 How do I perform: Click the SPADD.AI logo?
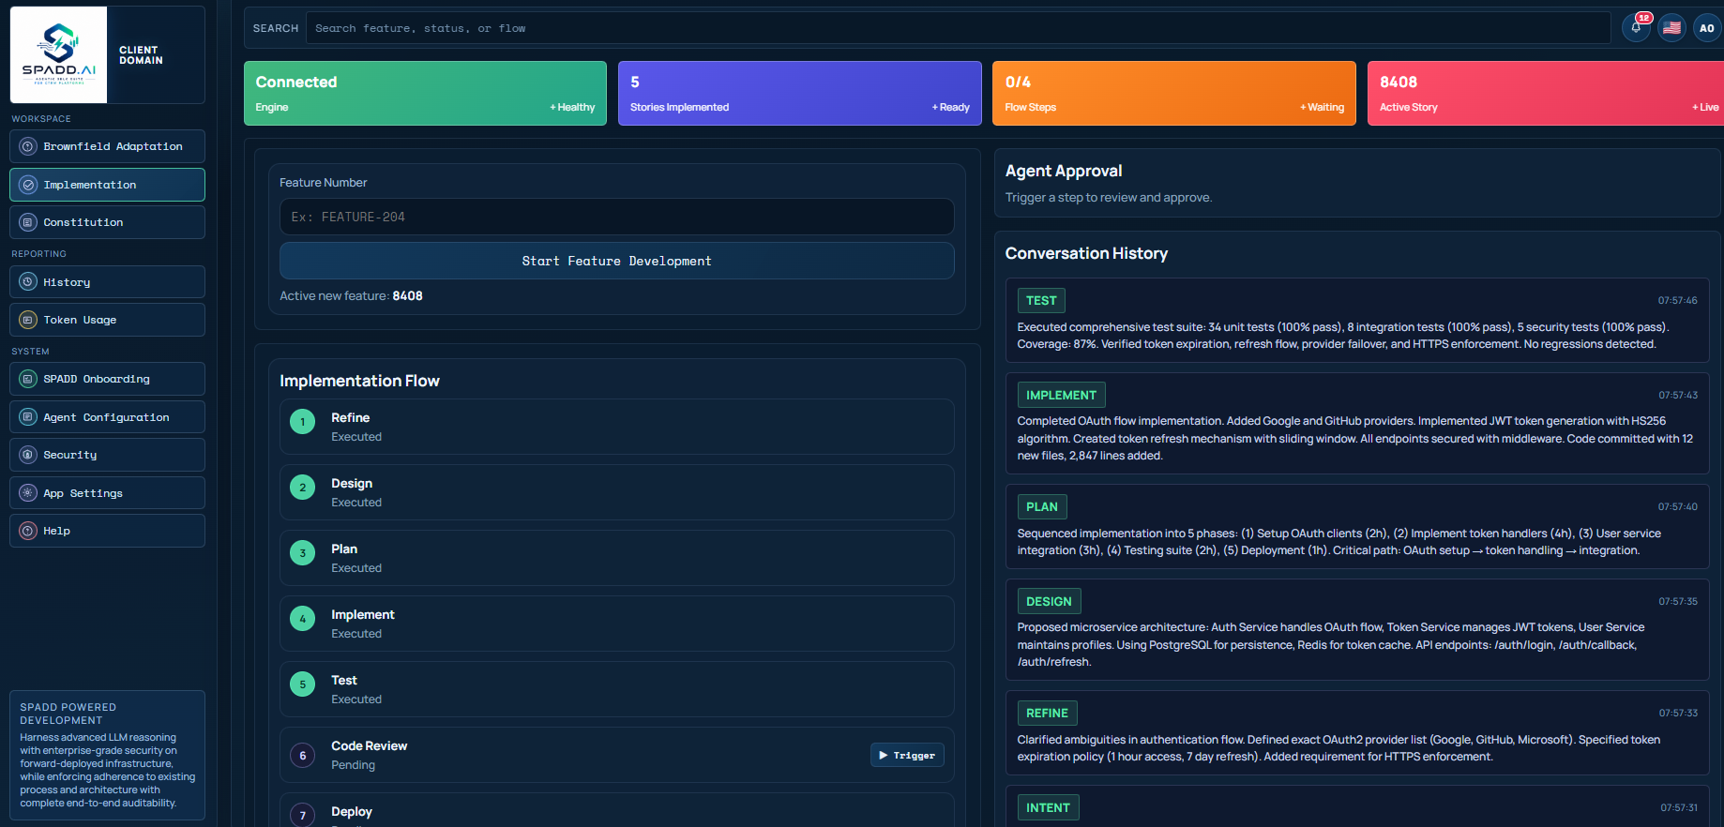tap(58, 54)
